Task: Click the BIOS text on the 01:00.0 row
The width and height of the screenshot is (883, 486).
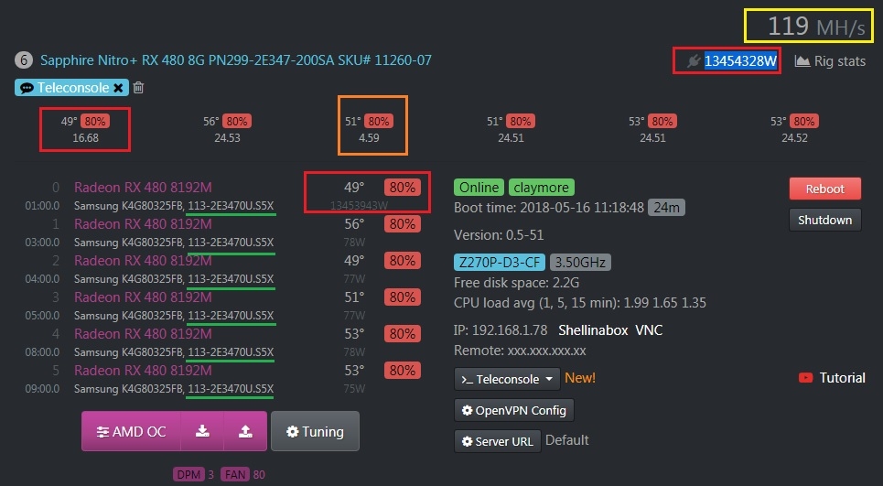Action: [231, 206]
